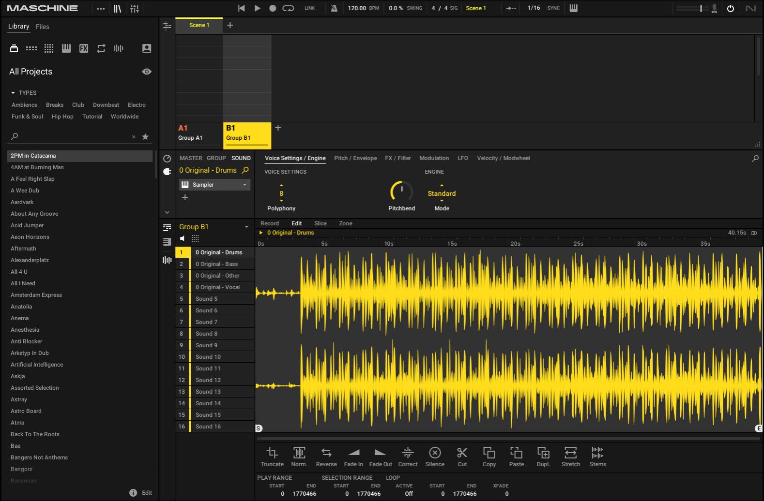The image size is (764, 501).
Task: Switch to the Slice tab
Action: (321, 223)
